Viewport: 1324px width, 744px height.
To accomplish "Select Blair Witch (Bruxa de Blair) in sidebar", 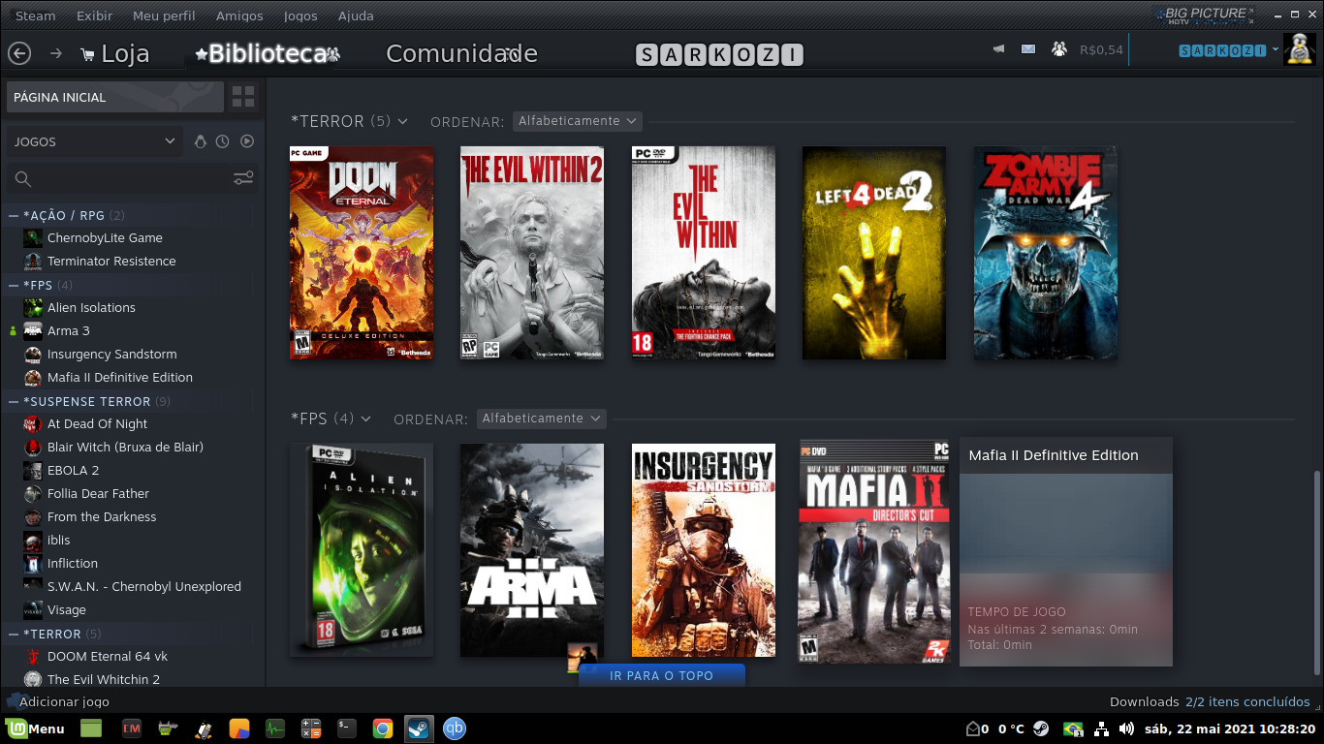I will point(125,448).
